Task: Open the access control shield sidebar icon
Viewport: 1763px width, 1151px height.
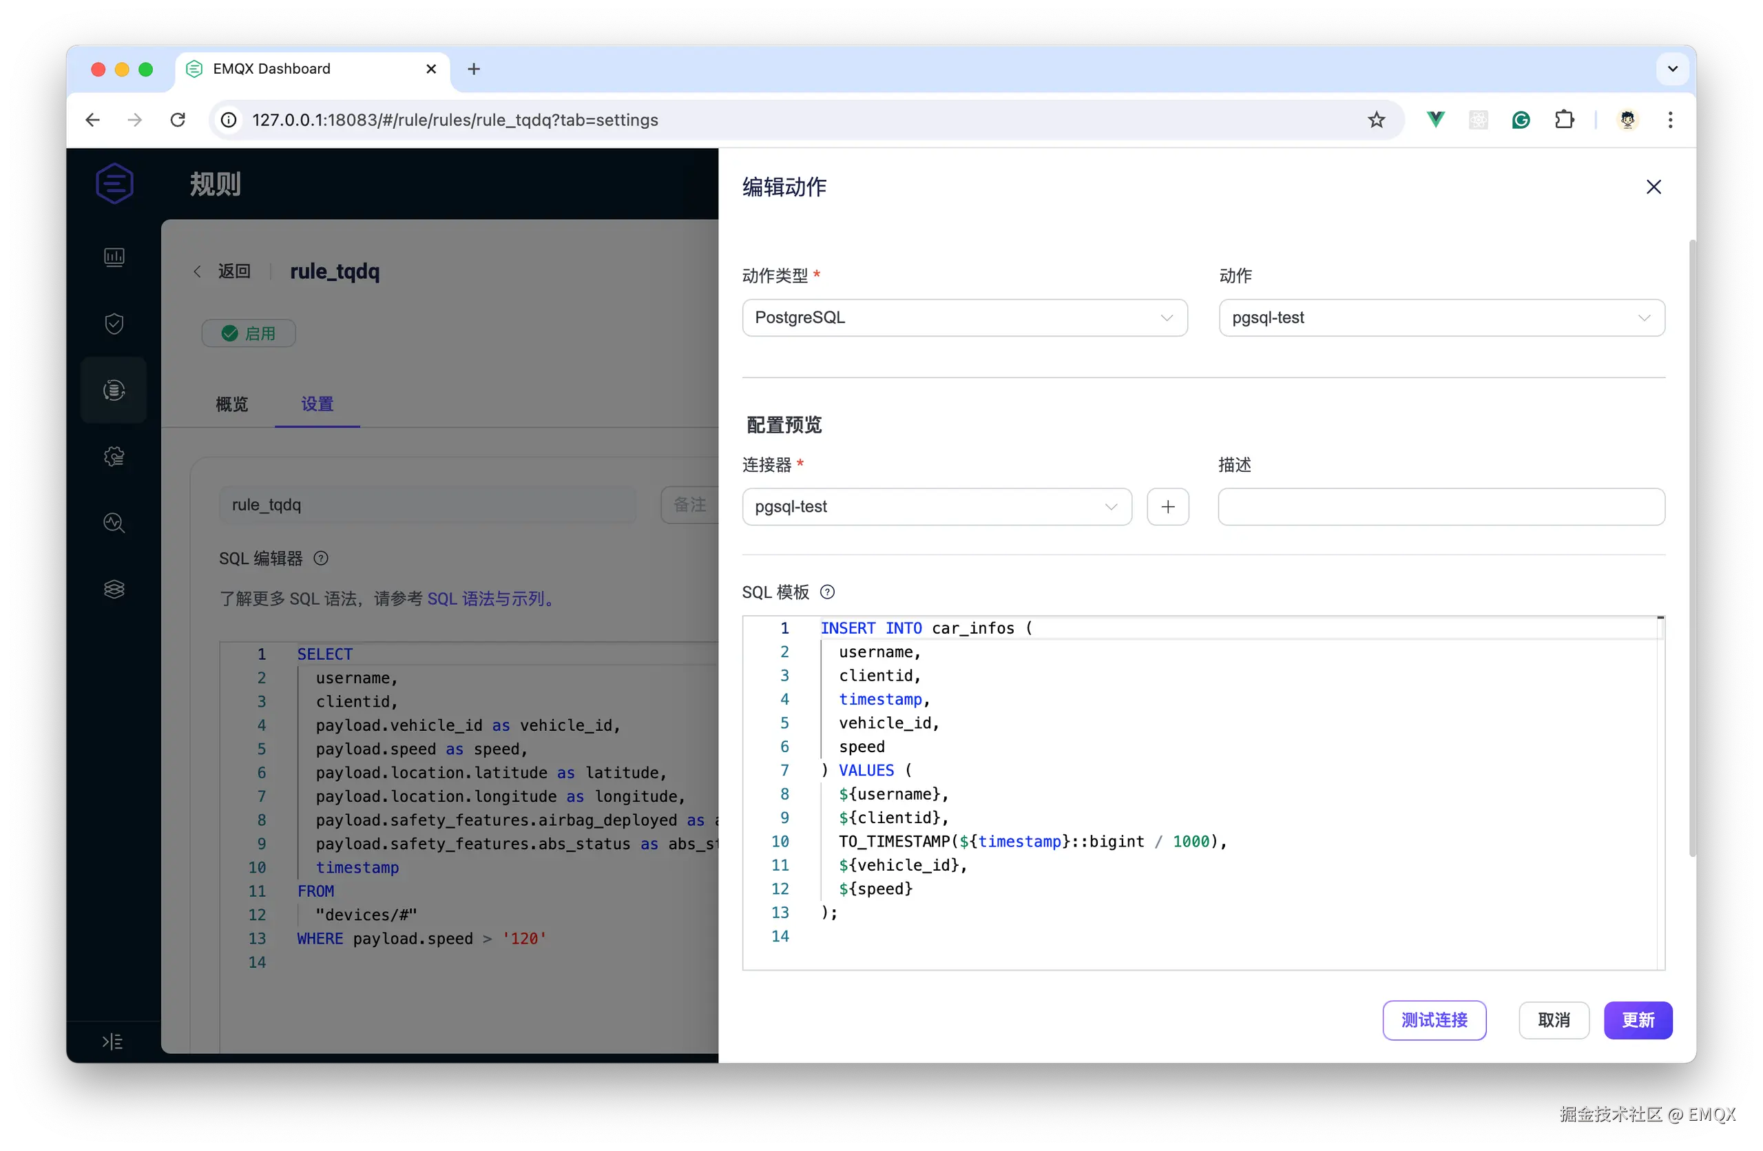Action: pyautogui.click(x=114, y=324)
